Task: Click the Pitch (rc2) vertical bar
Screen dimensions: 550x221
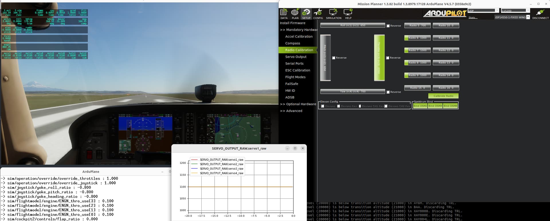Action: click(325, 58)
